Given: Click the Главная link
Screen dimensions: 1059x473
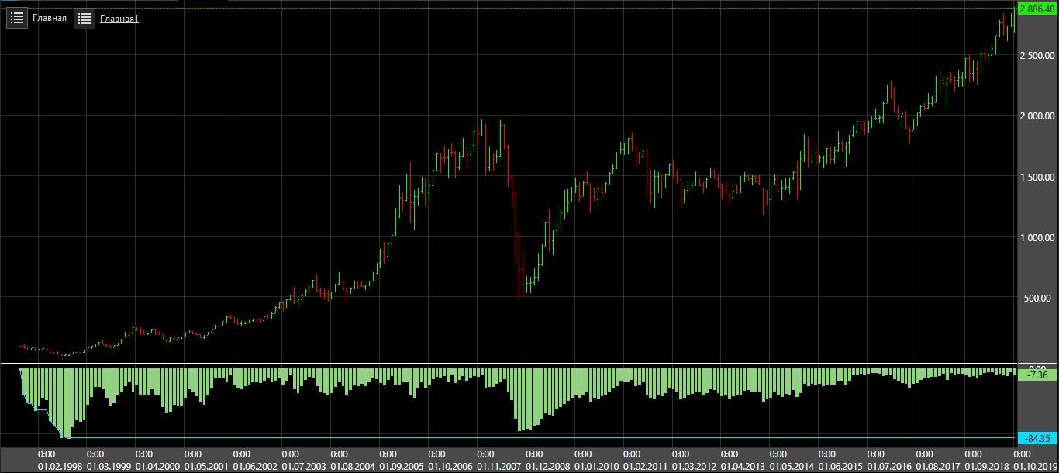Looking at the screenshot, I should point(50,18).
